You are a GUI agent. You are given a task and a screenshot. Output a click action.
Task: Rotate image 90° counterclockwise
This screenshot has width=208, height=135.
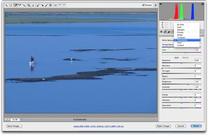point(60,5)
